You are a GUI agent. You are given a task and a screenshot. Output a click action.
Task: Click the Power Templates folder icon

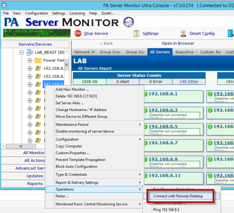(x=38, y=60)
